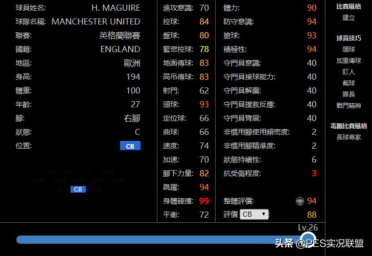Viewport: 372px width, 256px height.
Task: Click the 速度 value 74
Action: point(204,146)
